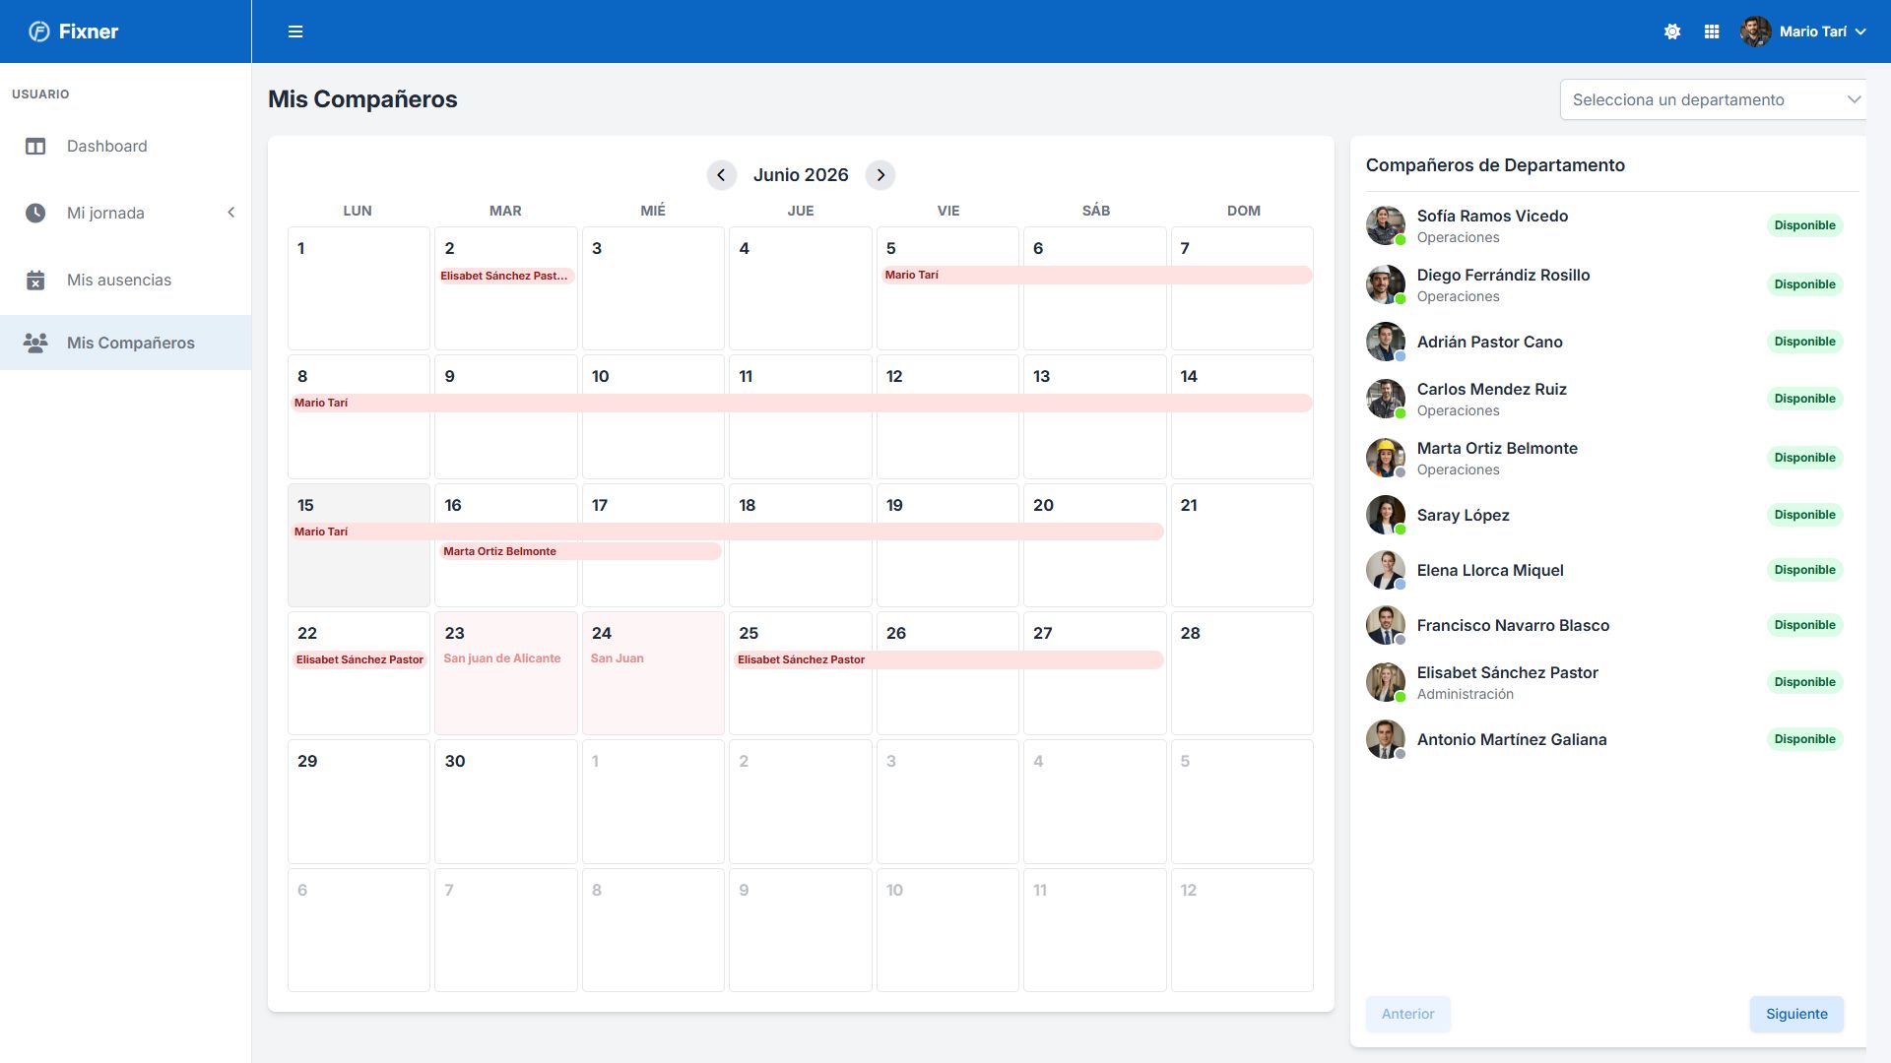This screenshot has width=1891, height=1063.
Task: Click Antonio Martínez Galiana's avatar
Action: click(1386, 739)
